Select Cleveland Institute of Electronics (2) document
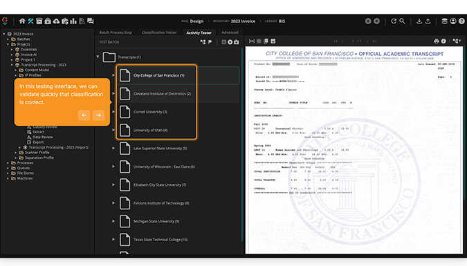467x266 pixels. pyautogui.click(x=162, y=94)
